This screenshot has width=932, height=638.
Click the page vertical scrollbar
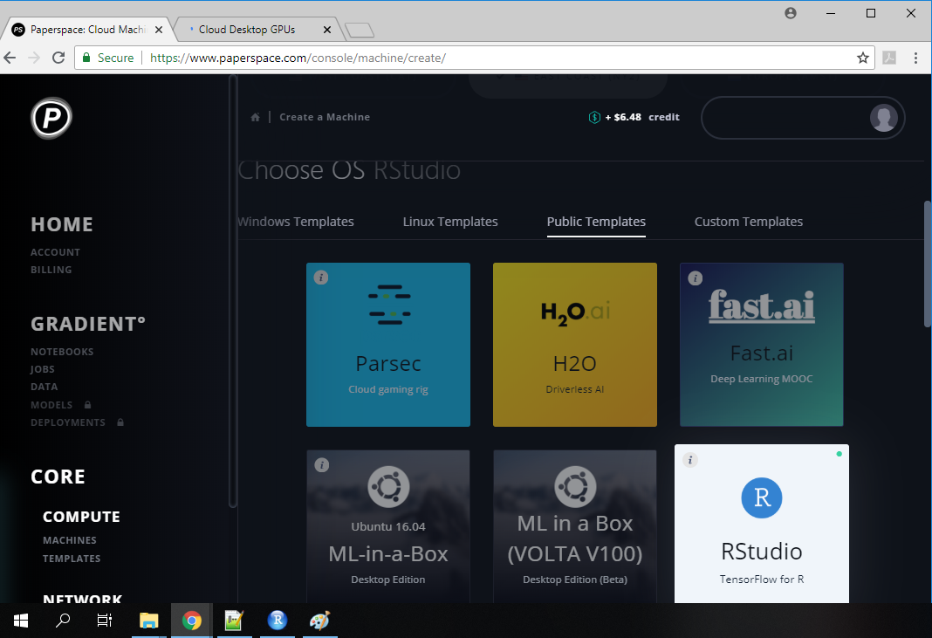click(928, 264)
